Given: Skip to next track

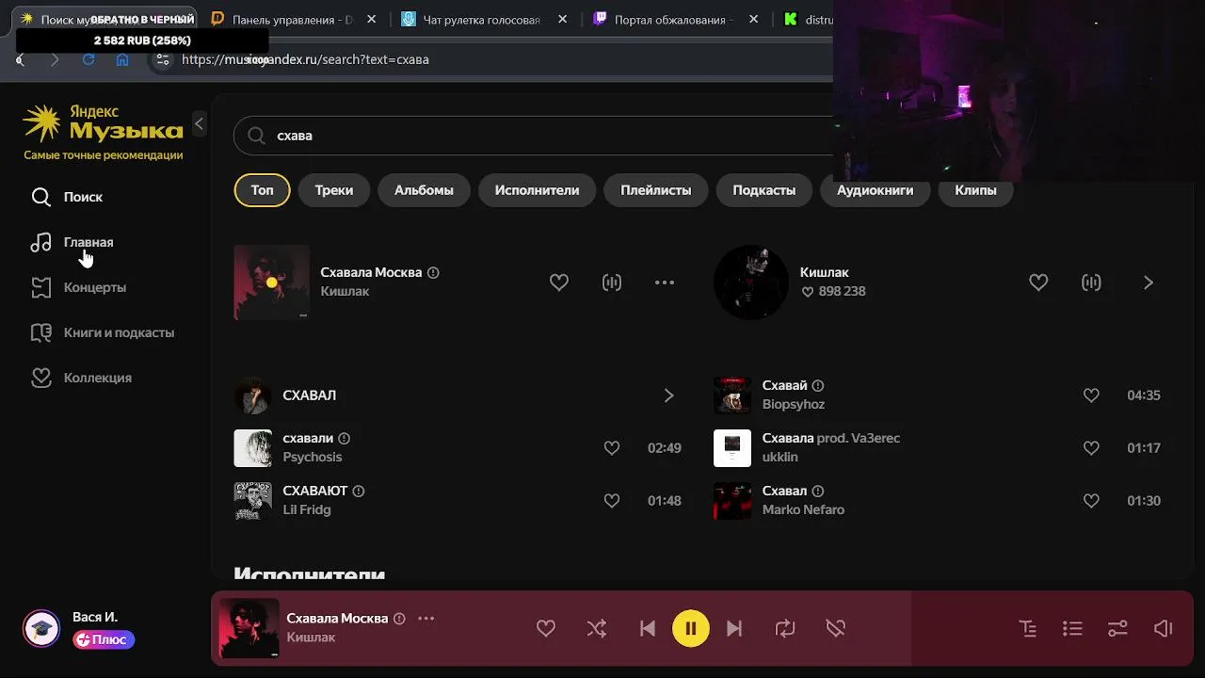Looking at the screenshot, I should click(734, 628).
